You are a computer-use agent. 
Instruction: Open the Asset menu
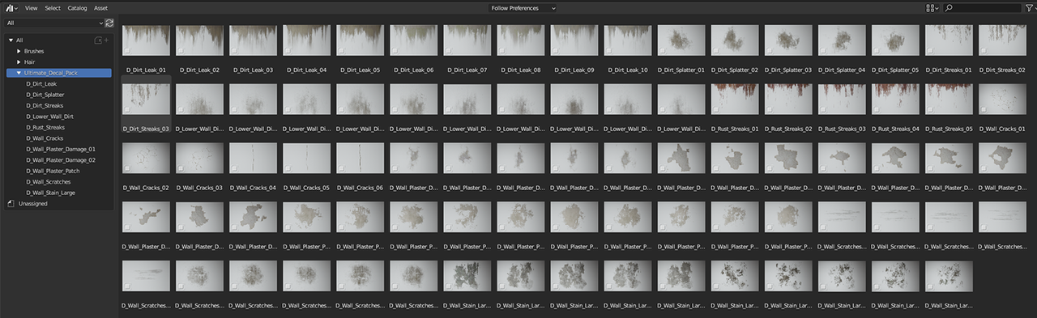[x=100, y=7]
